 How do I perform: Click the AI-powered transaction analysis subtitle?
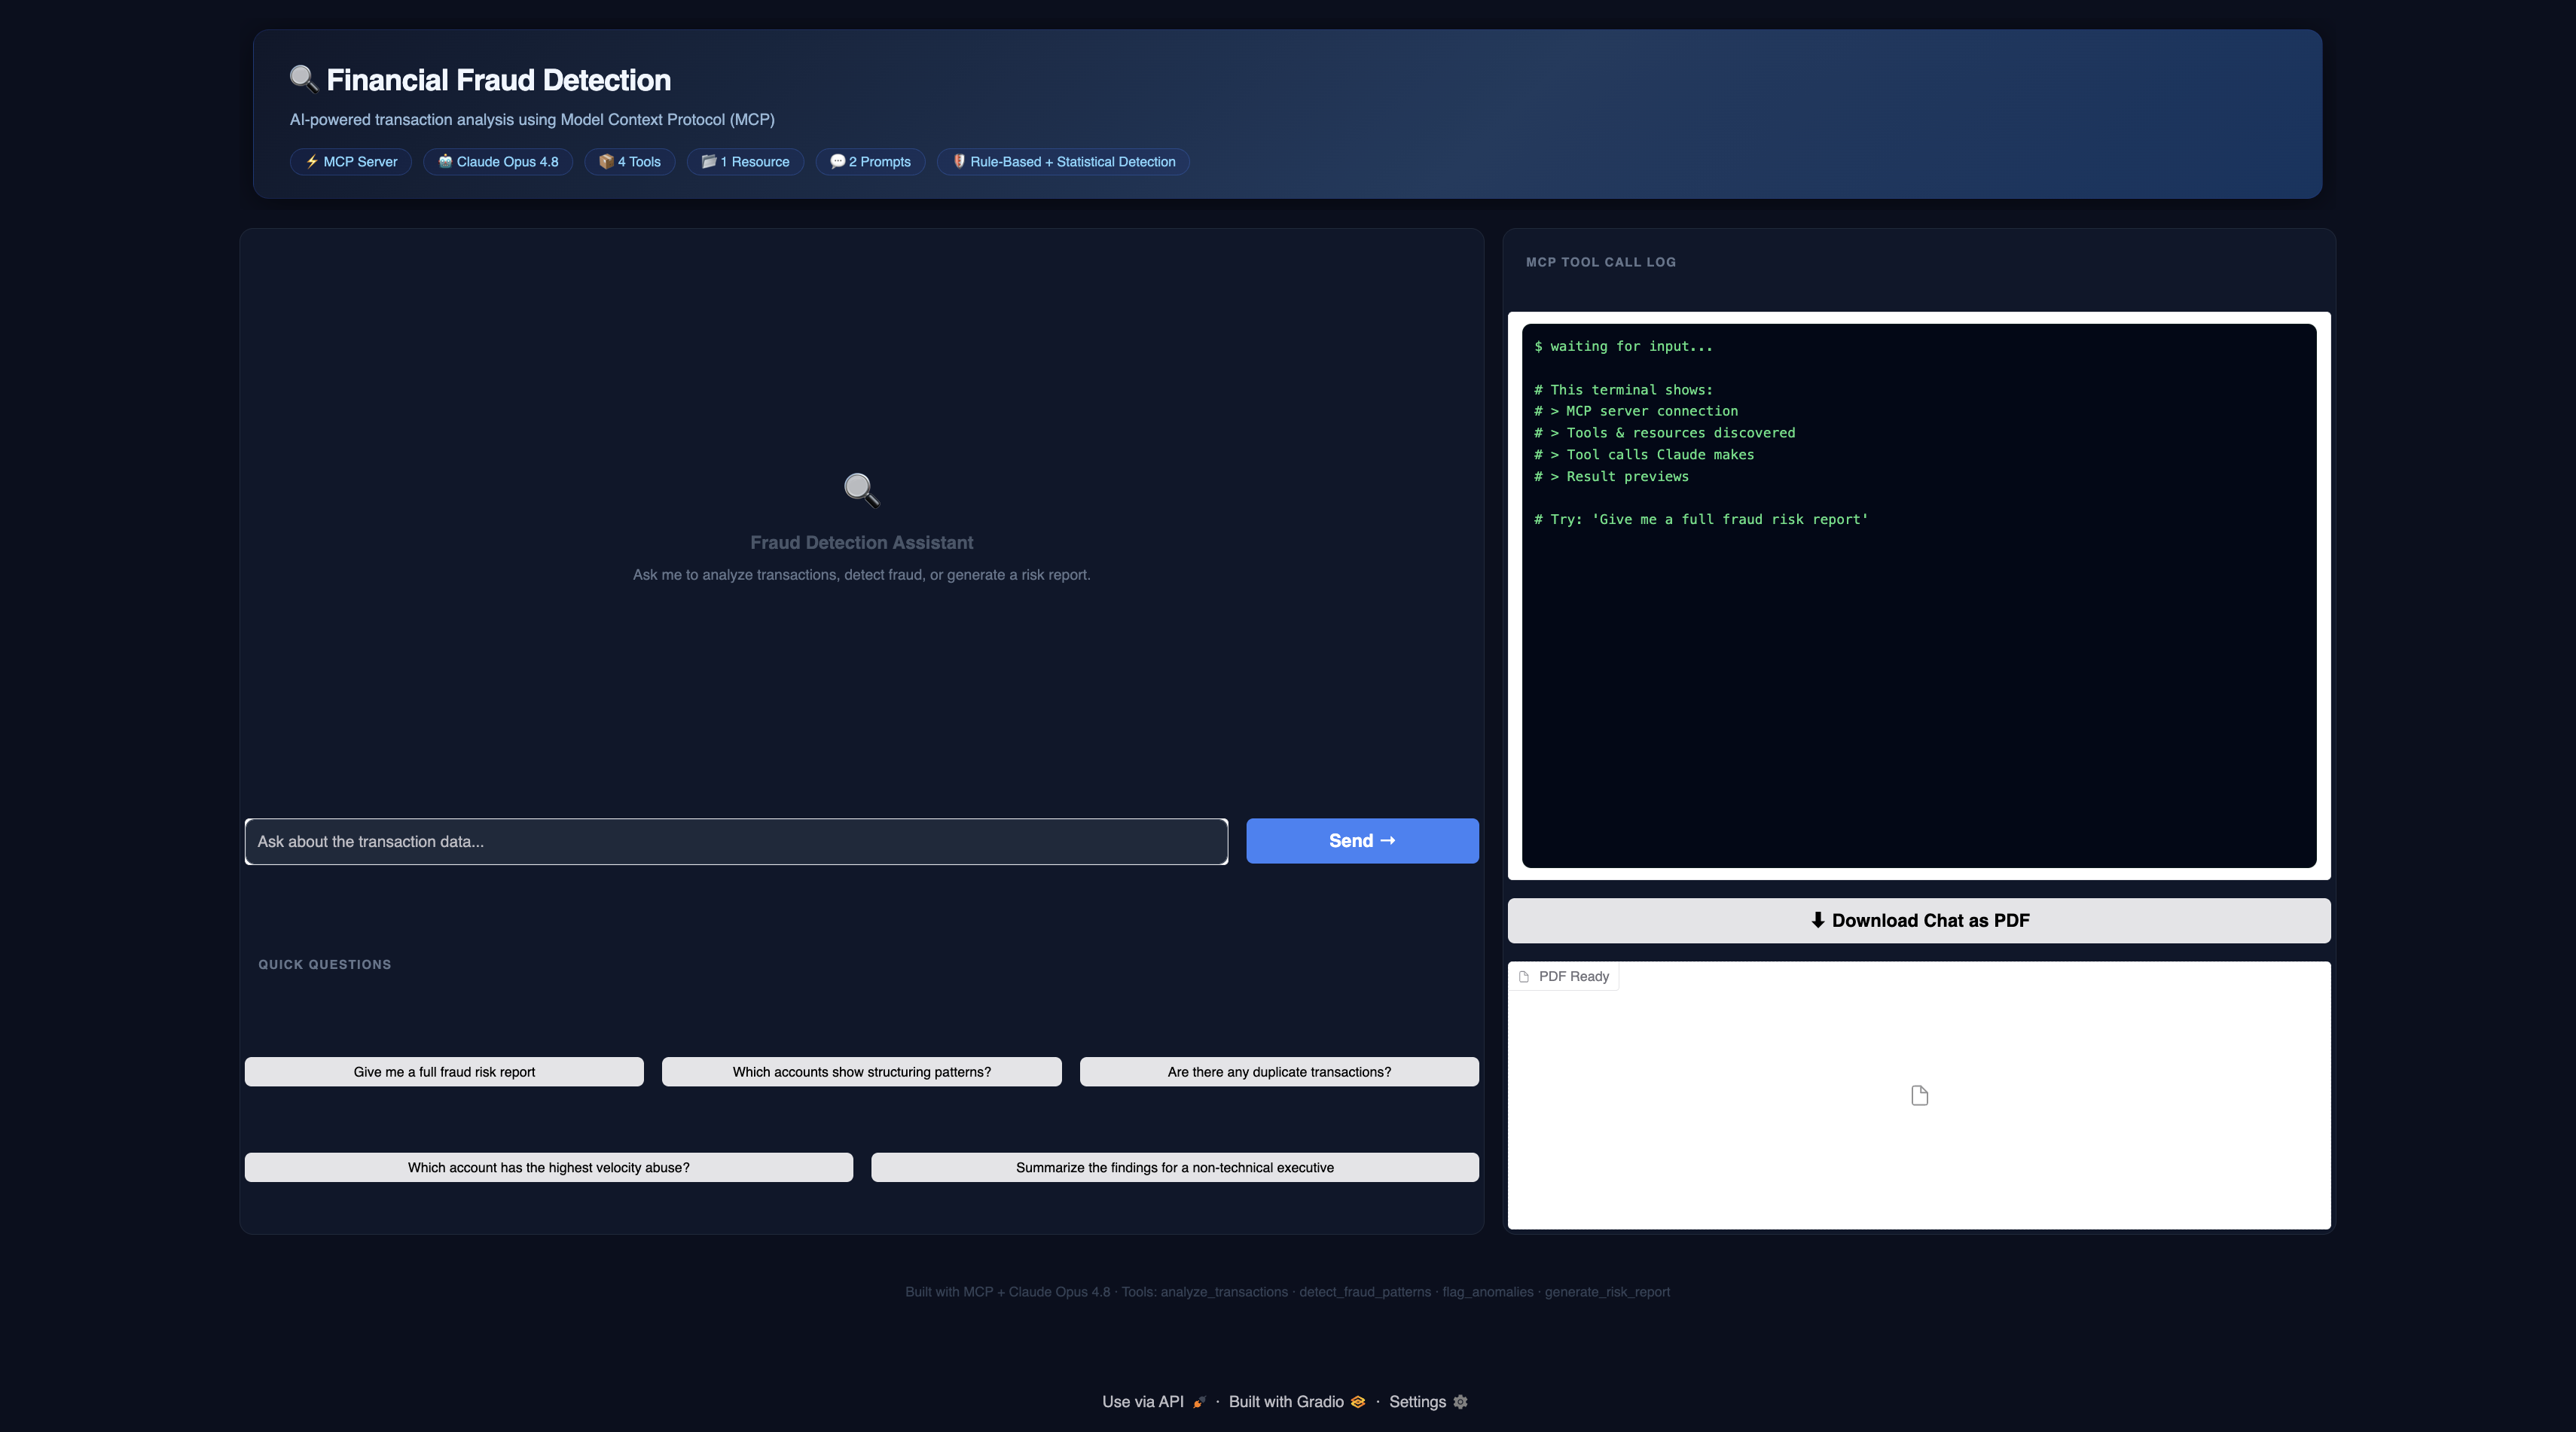532,119
